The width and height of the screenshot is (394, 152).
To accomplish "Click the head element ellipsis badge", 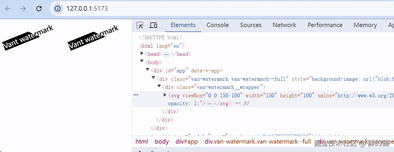I will click(x=166, y=54).
